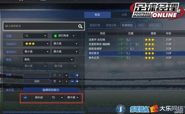Open the 角色 role dropdown
The width and height of the screenshot is (185, 114).
click(x=48, y=59)
